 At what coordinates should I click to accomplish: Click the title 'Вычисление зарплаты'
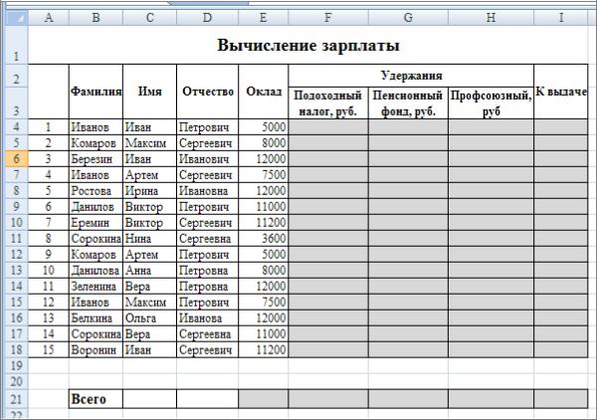click(x=308, y=46)
